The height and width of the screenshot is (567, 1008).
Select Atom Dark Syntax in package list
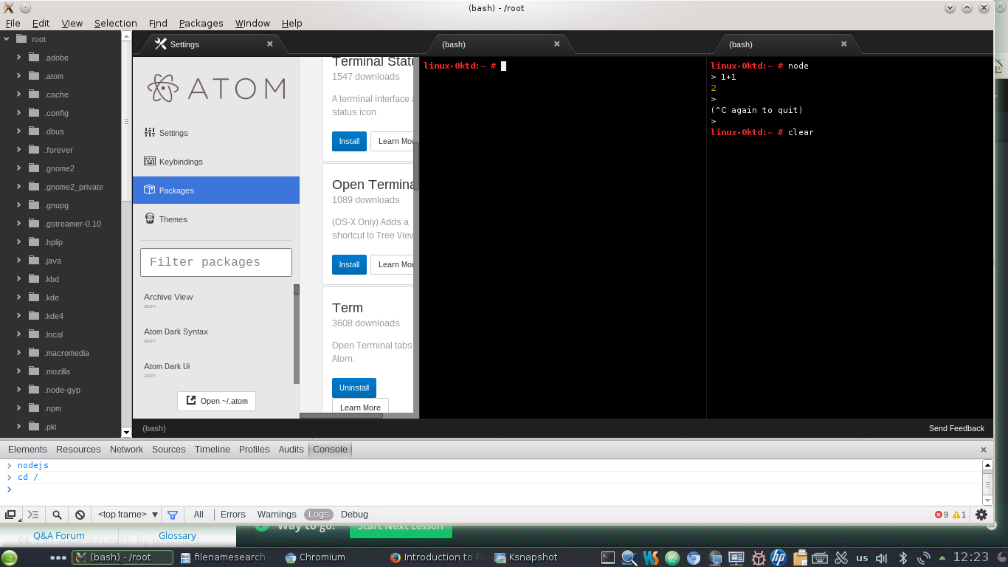[x=176, y=331]
